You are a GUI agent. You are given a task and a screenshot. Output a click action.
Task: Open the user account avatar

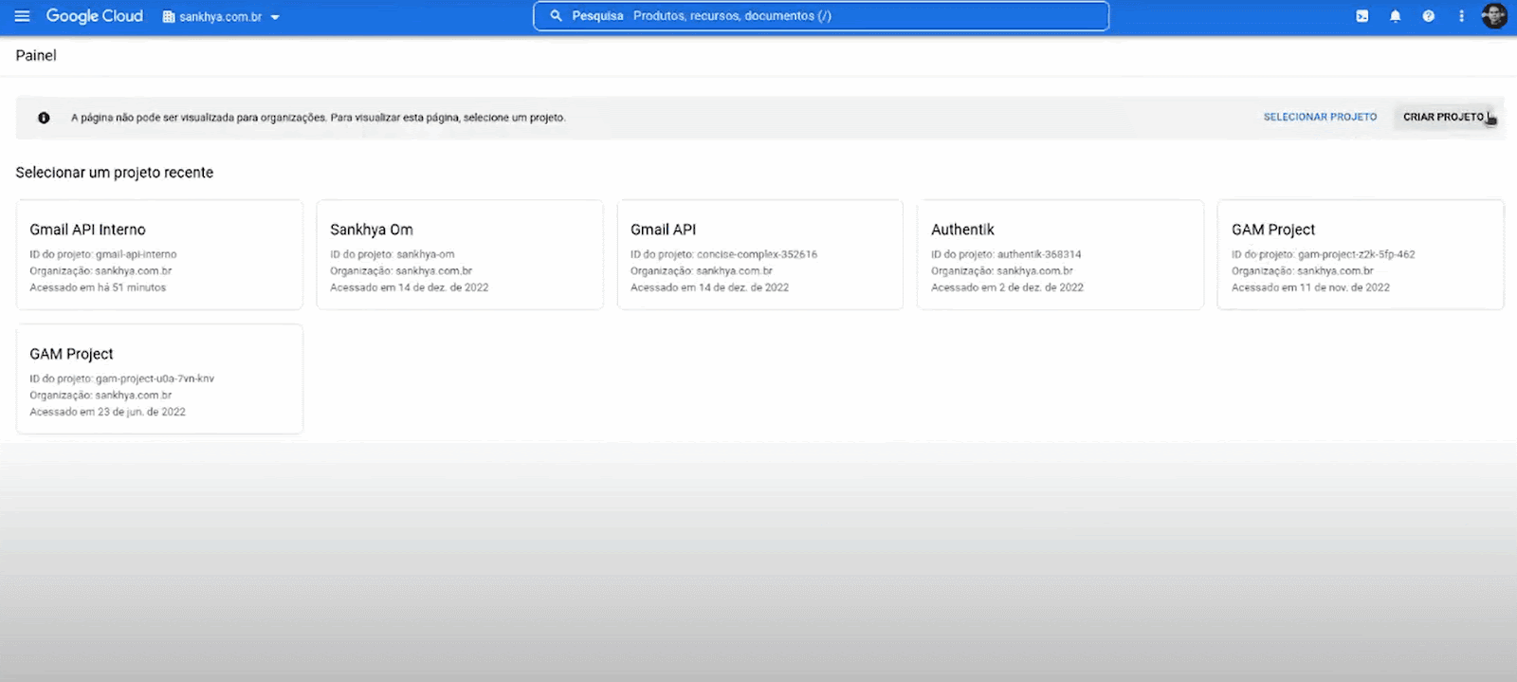(1494, 16)
